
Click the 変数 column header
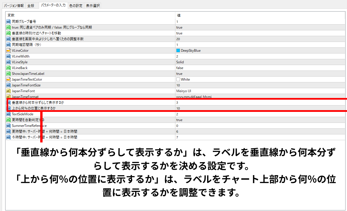click(11, 15)
